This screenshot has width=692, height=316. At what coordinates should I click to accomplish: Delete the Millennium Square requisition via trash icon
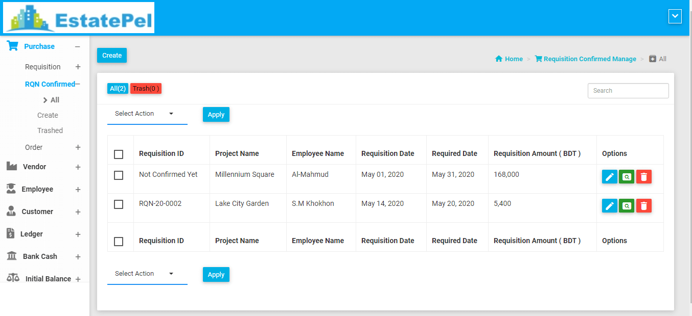644,177
